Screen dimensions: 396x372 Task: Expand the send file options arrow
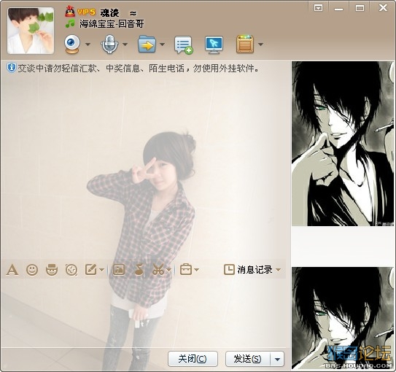pyautogui.click(x=162, y=44)
